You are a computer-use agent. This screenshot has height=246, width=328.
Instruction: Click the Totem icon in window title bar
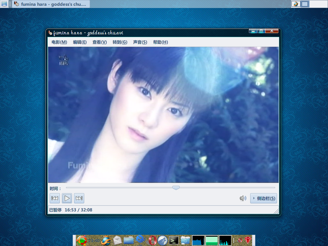[x=50, y=33]
